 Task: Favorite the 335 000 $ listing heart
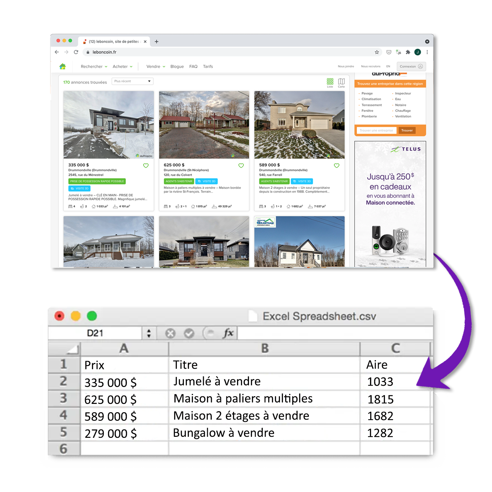coord(146,165)
